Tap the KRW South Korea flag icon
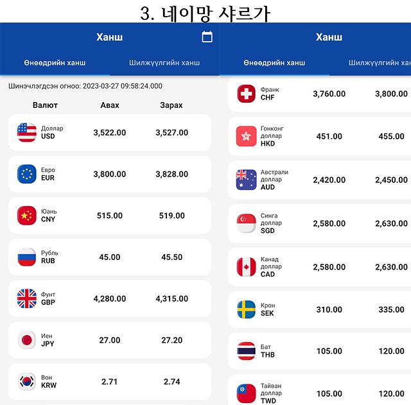The image size is (411, 405). pos(27,381)
